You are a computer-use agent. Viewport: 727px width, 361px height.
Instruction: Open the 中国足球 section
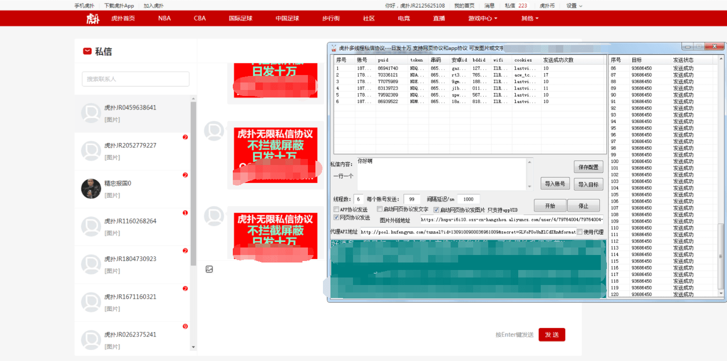(287, 18)
